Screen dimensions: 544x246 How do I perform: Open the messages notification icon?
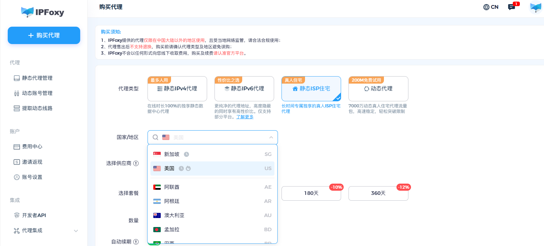511,7
